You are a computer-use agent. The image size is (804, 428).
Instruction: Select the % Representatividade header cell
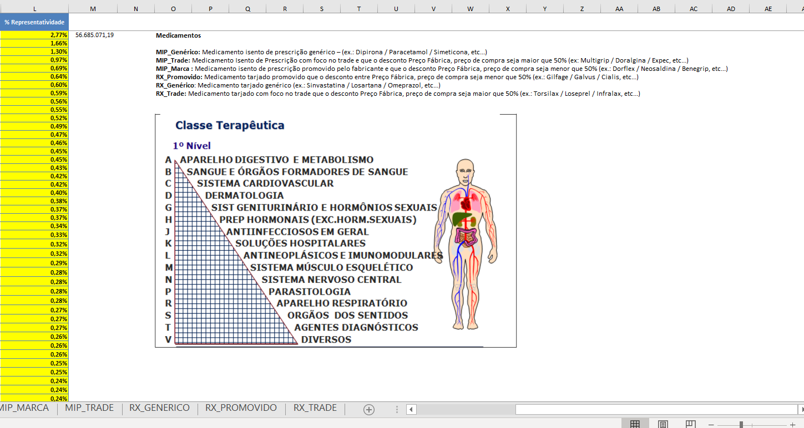34,22
